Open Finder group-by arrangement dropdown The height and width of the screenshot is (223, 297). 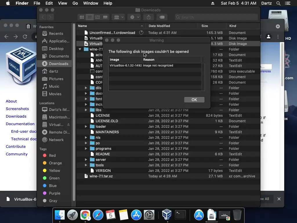click(118, 17)
